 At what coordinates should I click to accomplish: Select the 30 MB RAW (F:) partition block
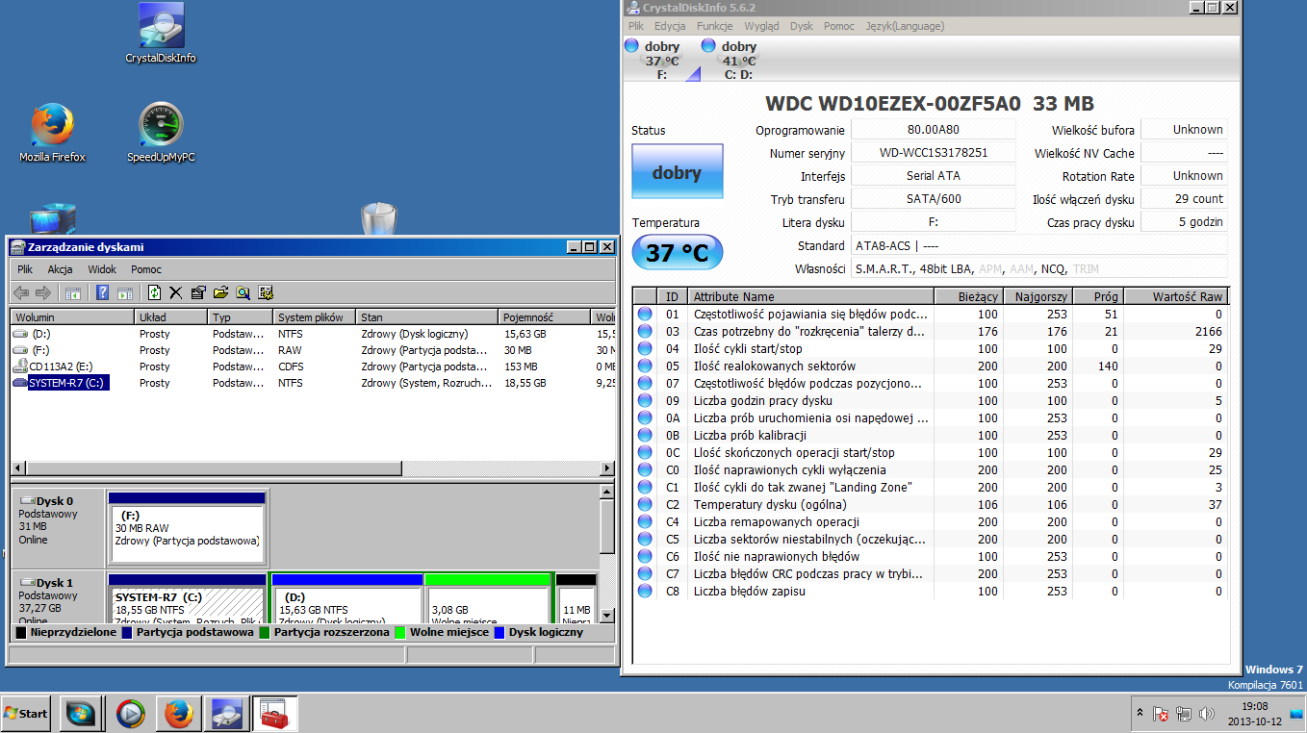pos(187,528)
